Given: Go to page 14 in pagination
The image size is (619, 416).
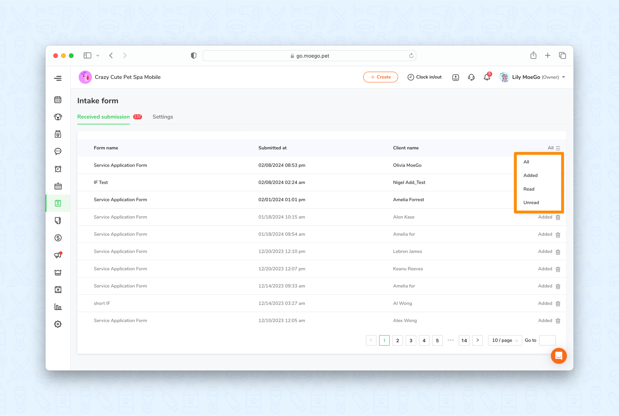Looking at the screenshot, I should click(x=464, y=340).
